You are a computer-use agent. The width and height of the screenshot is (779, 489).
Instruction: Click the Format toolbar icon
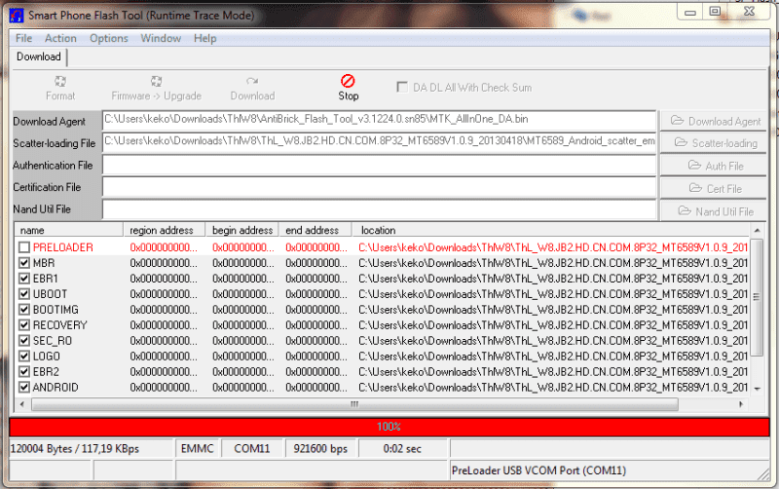tap(60, 82)
